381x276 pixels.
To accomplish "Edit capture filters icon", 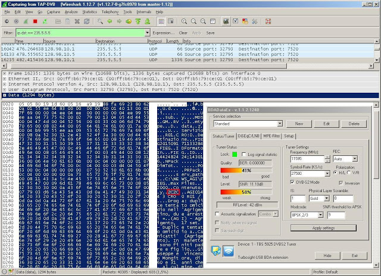I will (x=226, y=21).
